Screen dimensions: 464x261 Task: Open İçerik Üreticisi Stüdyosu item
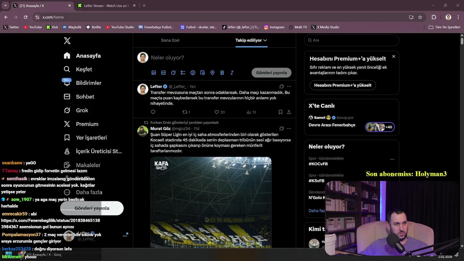[93, 151]
